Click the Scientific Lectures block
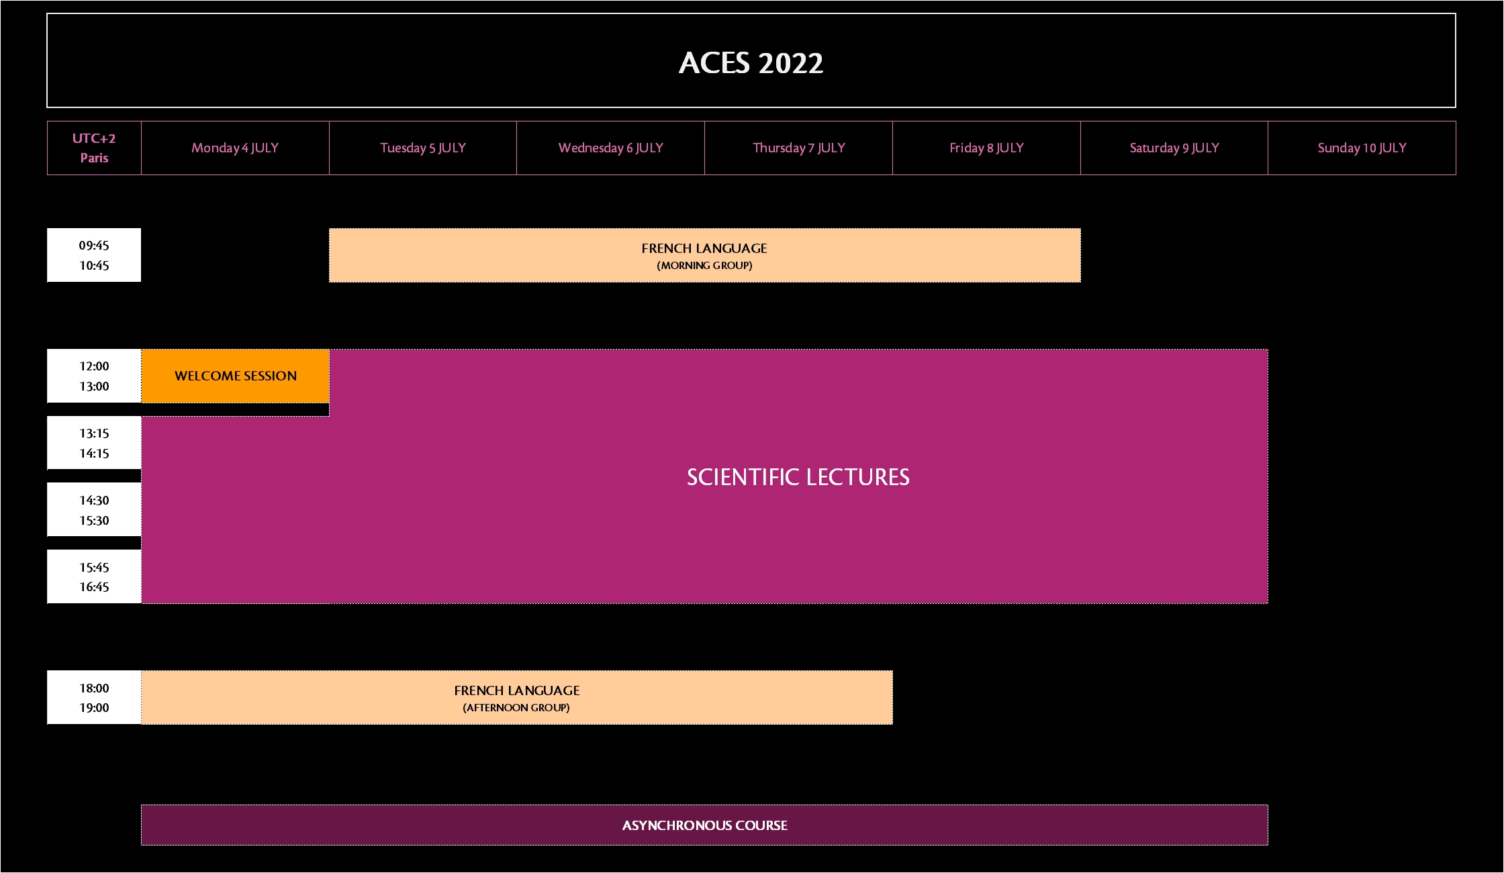Screen dimensions: 1504x873 tap(798, 477)
